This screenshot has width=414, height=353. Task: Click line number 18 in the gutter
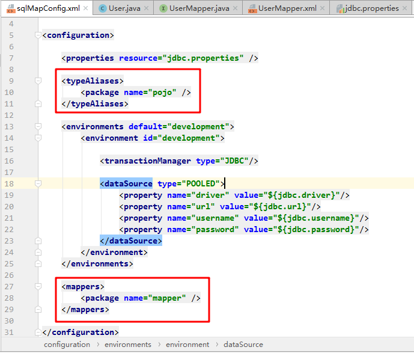coord(9,183)
